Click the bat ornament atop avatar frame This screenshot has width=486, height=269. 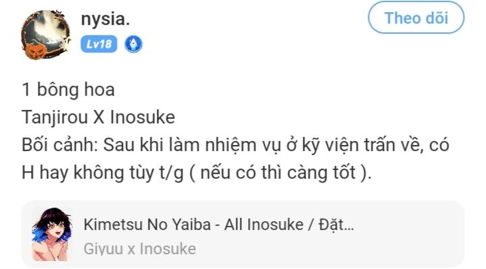coord(59,13)
